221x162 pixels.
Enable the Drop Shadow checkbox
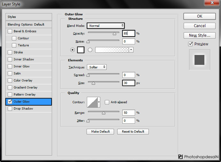(10, 109)
